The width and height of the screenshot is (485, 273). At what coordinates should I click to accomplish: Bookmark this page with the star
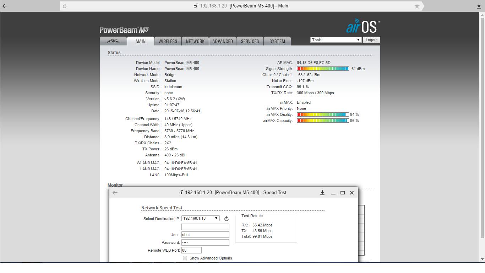coord(417,6)
